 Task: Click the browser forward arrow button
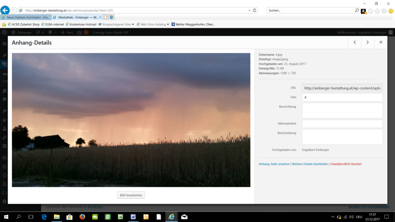coord(14,10)
